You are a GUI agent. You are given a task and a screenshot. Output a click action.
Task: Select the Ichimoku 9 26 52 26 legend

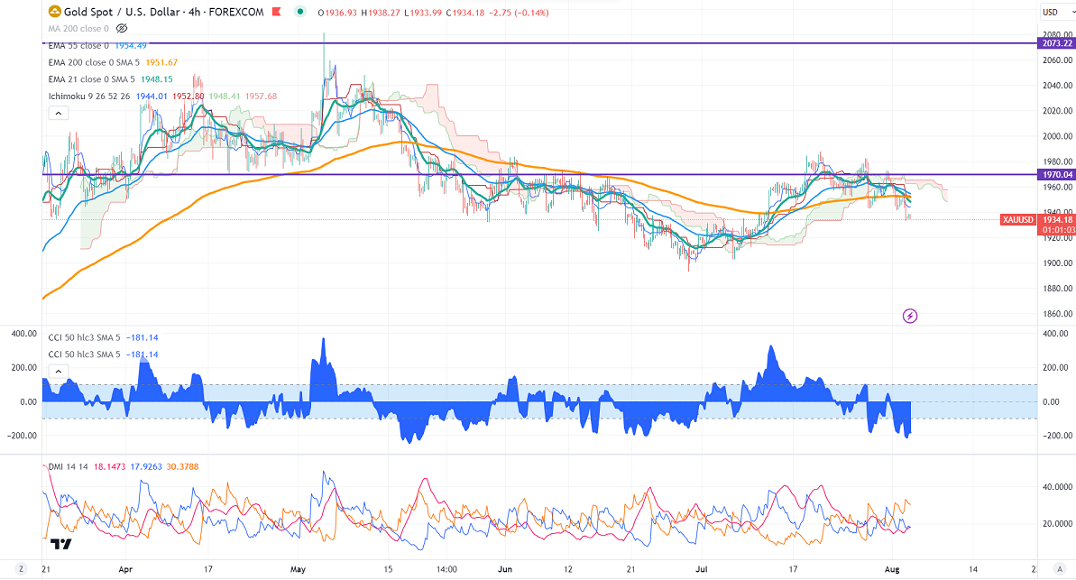click(x=90, y=96)
